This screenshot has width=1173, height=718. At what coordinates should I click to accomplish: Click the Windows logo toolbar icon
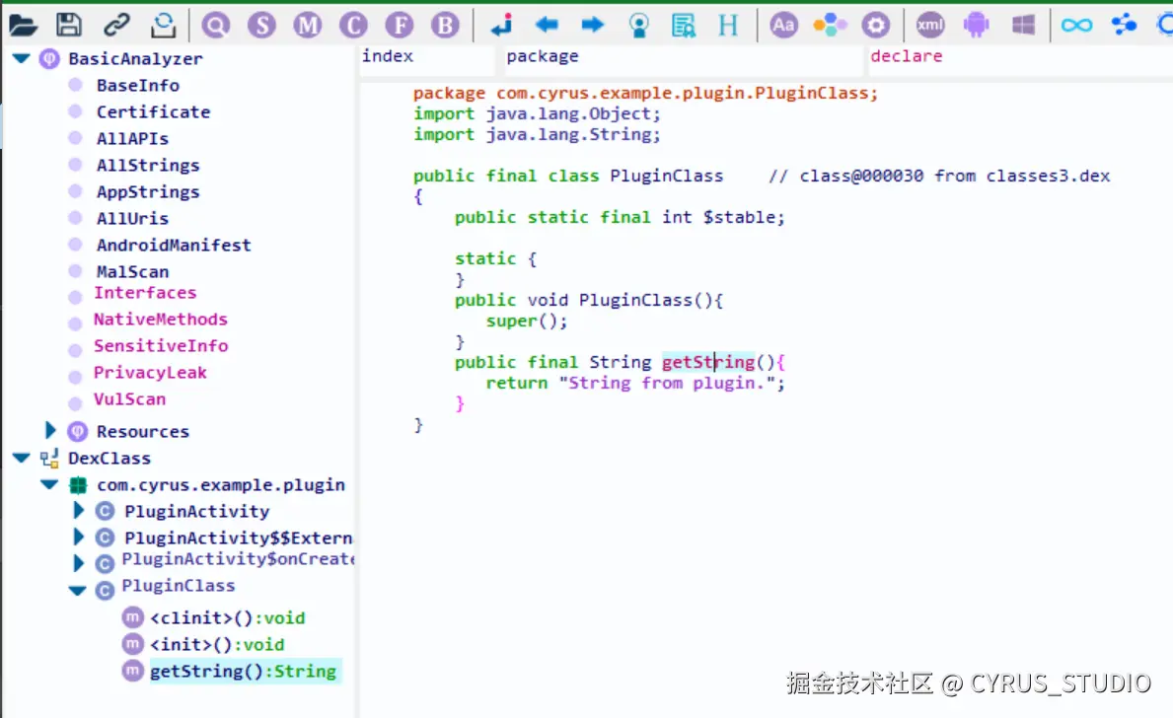pyautogui.click(x=1023, y=25)
